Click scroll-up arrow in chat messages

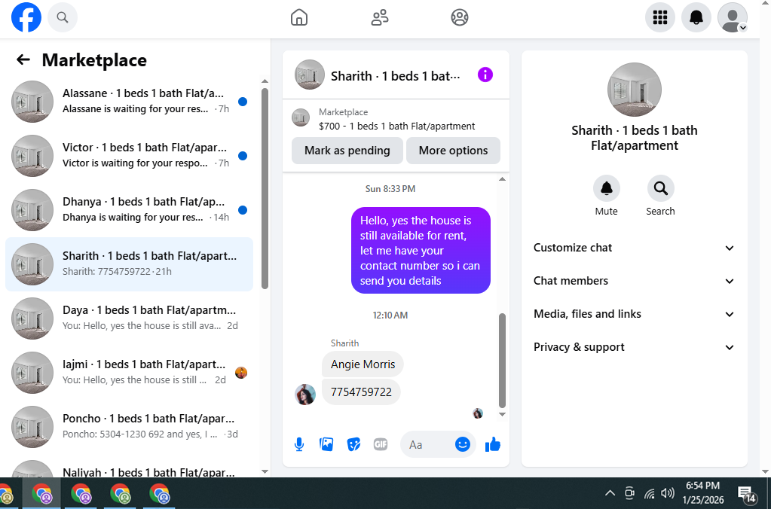coord(502,179)
